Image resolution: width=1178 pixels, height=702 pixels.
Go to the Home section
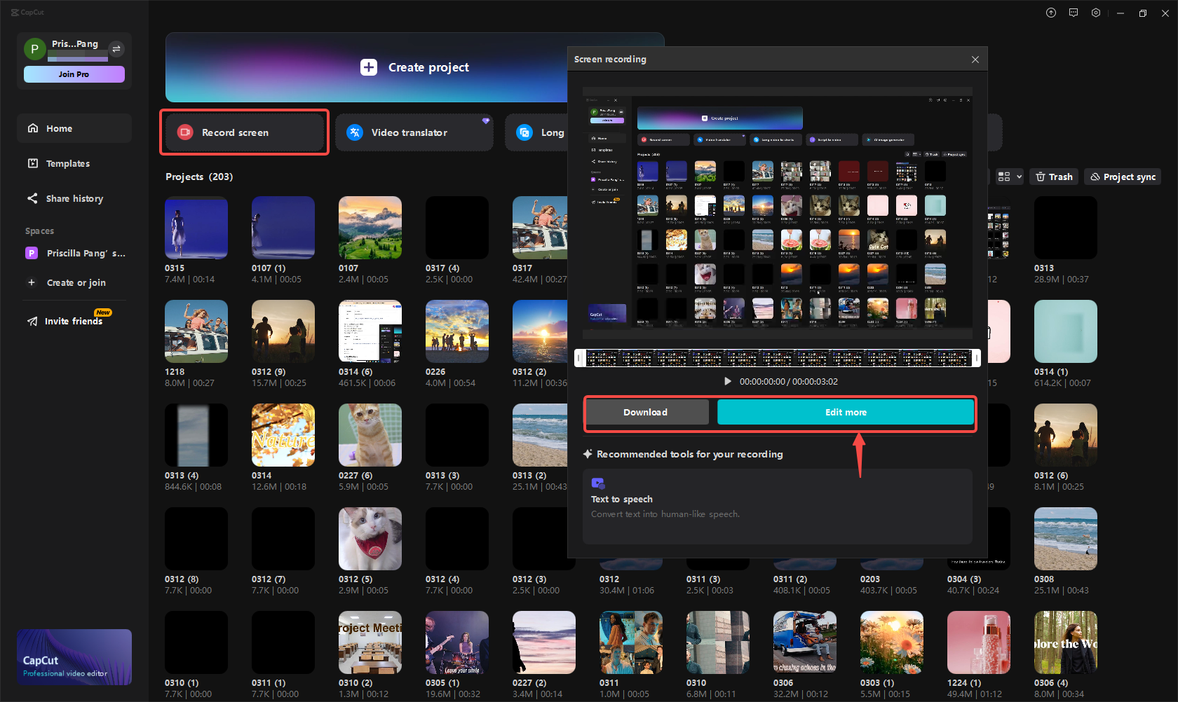click(74, 128)
